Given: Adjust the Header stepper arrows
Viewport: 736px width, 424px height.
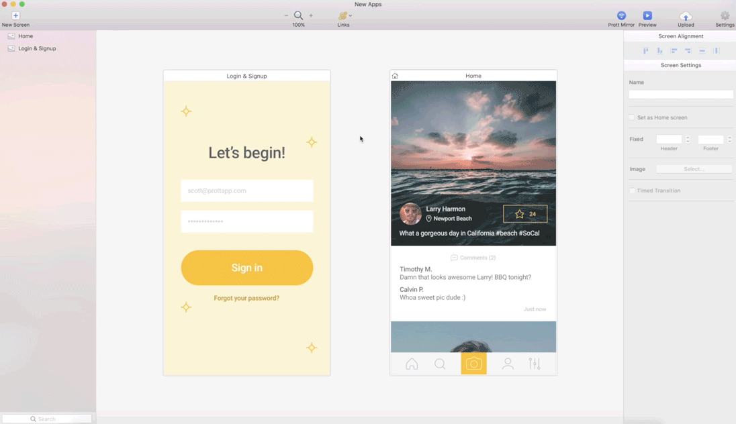Looking at the screenshot, I should 688,140.
